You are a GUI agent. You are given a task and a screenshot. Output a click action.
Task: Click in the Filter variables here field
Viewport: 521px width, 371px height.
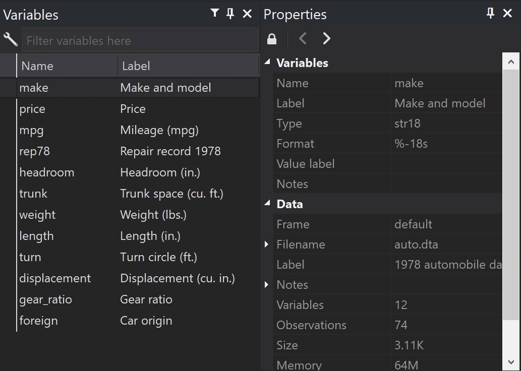pos(140,40)
